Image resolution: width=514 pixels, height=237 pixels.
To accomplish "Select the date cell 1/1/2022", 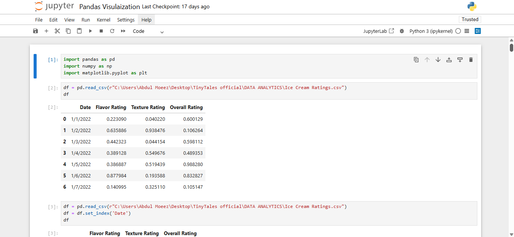I will (81, 119).
